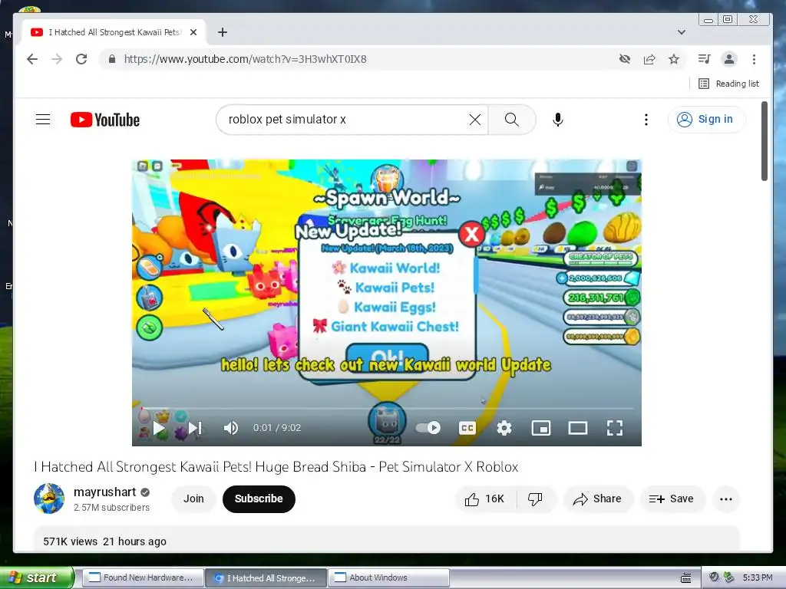The height and width of the screenshot is (589, 786).
Task: Skip to next video
Action: click(195, 428)
